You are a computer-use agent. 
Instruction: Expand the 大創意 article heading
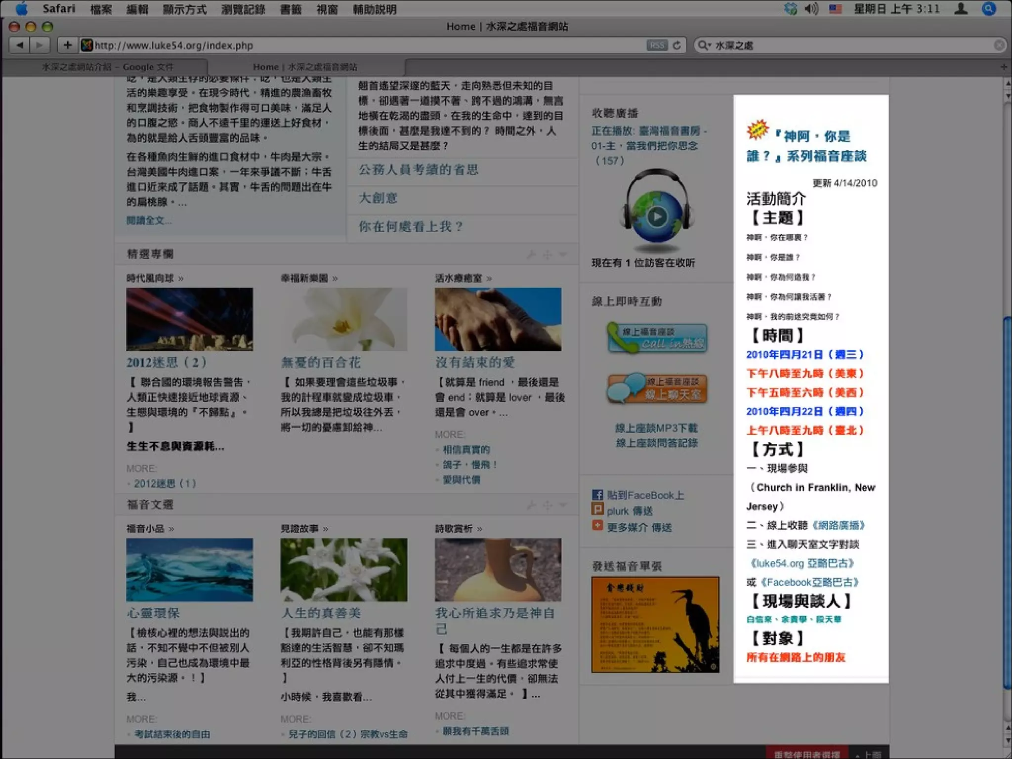pos(378,198)
